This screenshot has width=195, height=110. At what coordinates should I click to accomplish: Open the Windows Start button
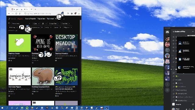pos(2,108)
